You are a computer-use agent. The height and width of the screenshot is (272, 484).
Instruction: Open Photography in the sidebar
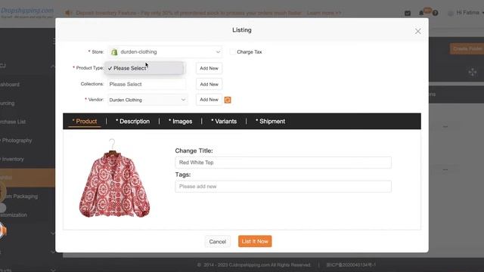16,141
